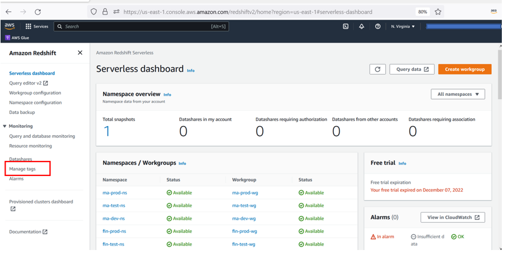Open the notifications bell icon
508x259 pixels.
tap(362, 26)
